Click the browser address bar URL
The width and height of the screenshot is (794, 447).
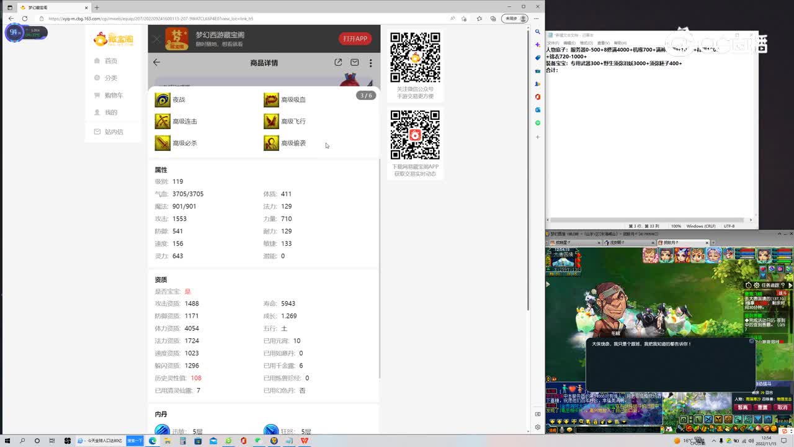tap(151, 19)
